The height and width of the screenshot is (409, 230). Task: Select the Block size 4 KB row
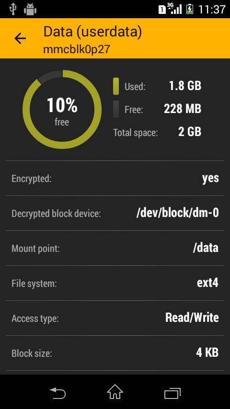[115, 353]
